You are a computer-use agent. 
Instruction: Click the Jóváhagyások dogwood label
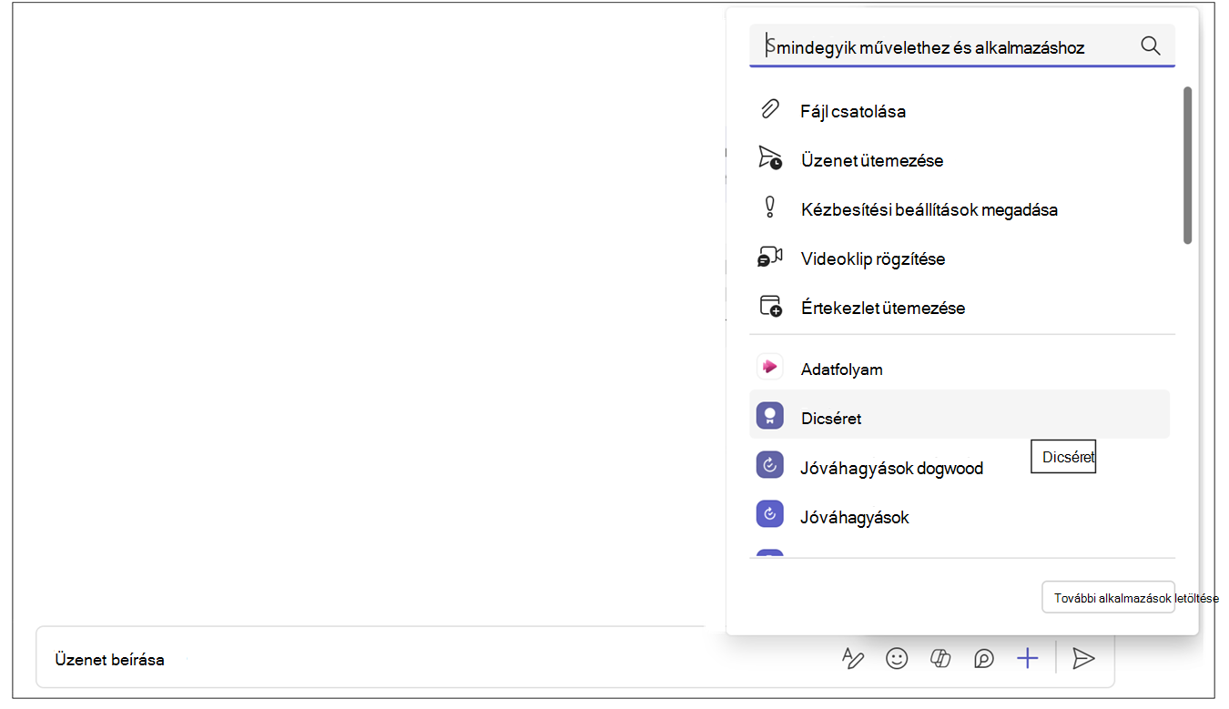891,468
